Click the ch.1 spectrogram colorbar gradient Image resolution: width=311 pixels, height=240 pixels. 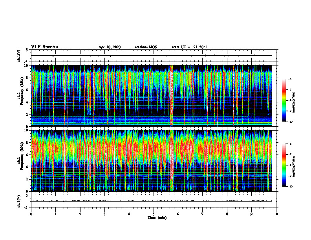point(284,100)
